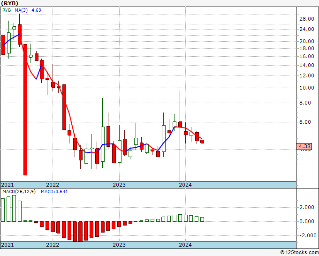
Task: Click the 20.00 price axis label
Action: click(307, 41)
